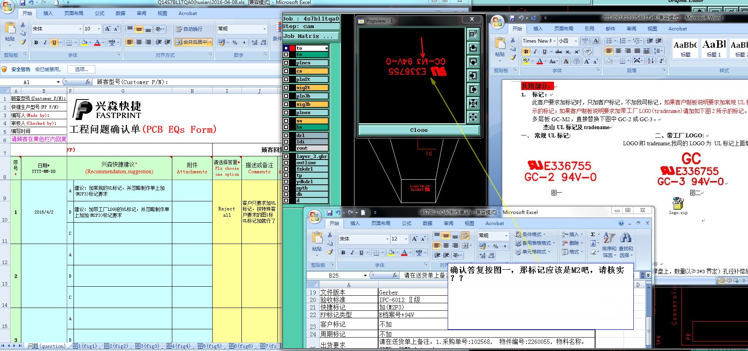Open the font size dropdown in Word
Image resolution: width=748 pixels, height=351 pixels.
[576, 41]
